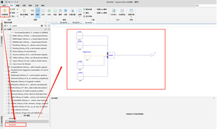Start 仿真 simulation with the play icon
Screen dimensions: 217x129
pos(66,11)
